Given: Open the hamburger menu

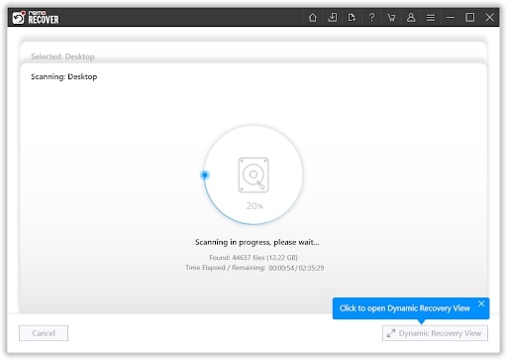Looking at the screenshot, I should click(431, 17).
